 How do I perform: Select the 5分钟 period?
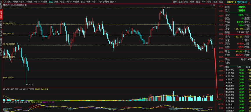[x=22, y=2]
